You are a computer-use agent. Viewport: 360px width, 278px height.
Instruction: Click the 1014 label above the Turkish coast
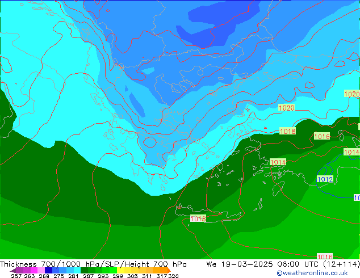point(278,162)
